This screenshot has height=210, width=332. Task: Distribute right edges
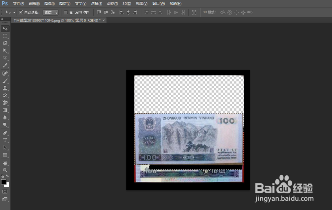pyautogui.click(x=183, y=12)
